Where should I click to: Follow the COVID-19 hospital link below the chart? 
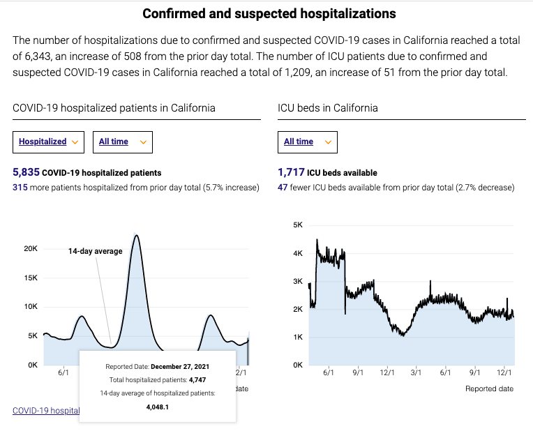coord(46,411)
